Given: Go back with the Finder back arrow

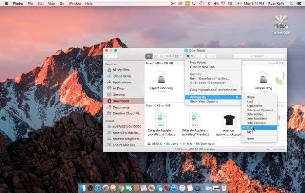Looking at the screenshot, I should (108, 56).
